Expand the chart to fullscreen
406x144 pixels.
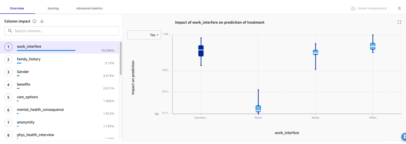click(x=399, y=22)
